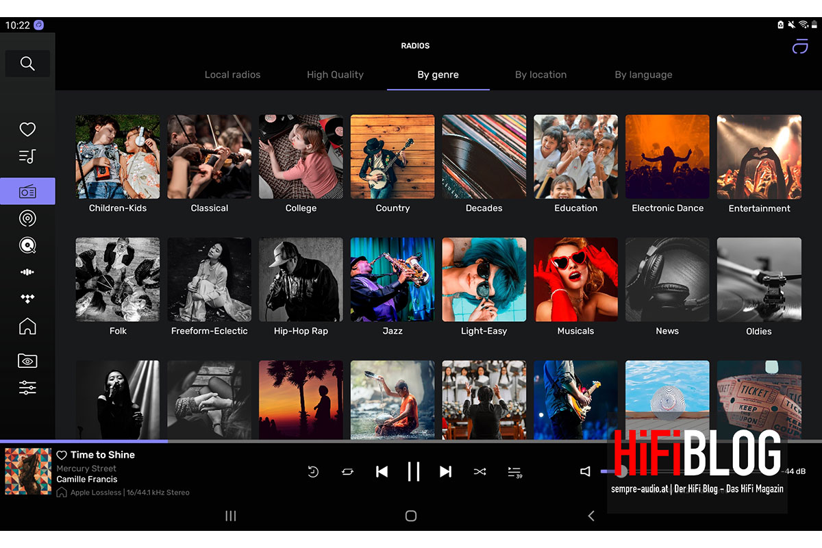This screenshot has height=548, width=822.
Task: Open the Decades genre thumbnail
Action: point(484,157)
